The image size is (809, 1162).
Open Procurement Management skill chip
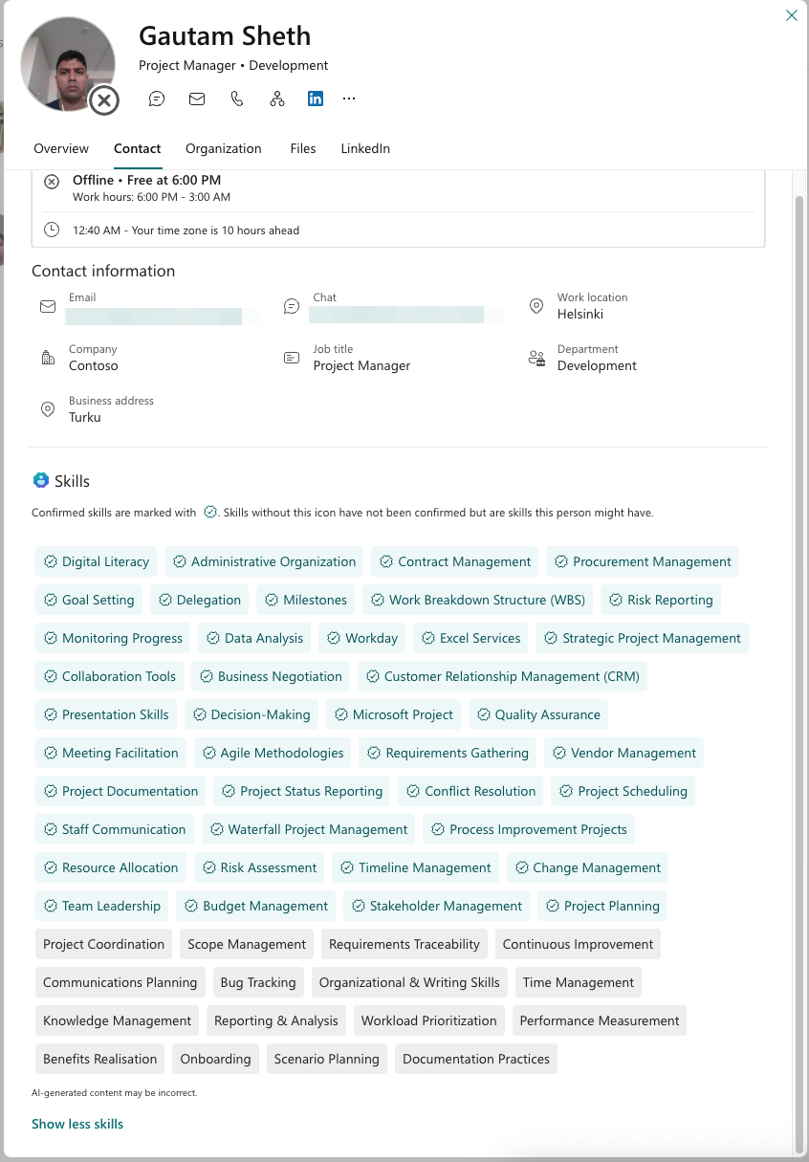643,561
